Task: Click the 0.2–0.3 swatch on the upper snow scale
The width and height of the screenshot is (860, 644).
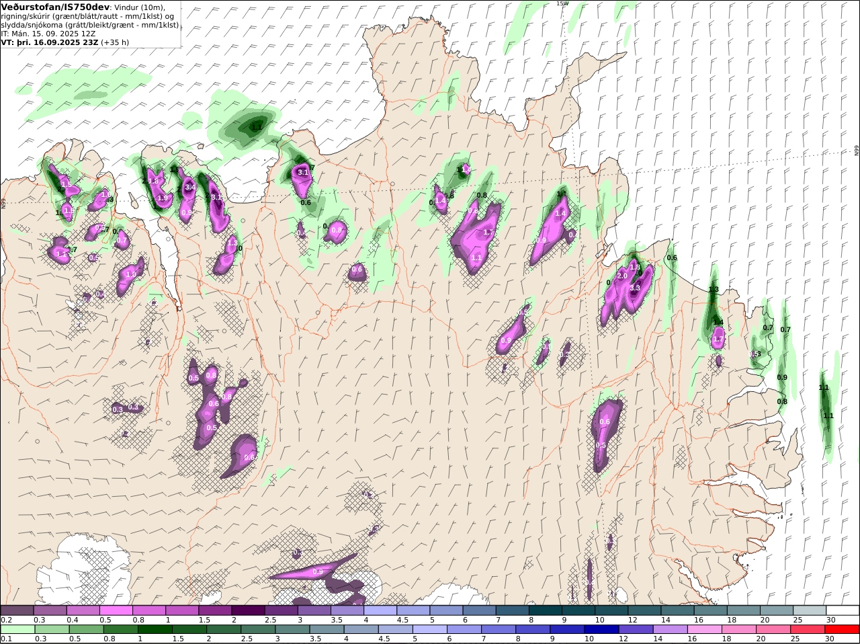Action: 17,610
